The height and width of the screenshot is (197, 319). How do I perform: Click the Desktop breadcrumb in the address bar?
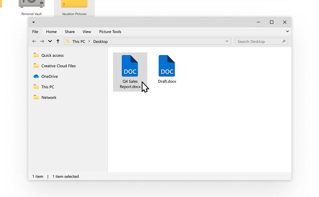pos(101,41)
